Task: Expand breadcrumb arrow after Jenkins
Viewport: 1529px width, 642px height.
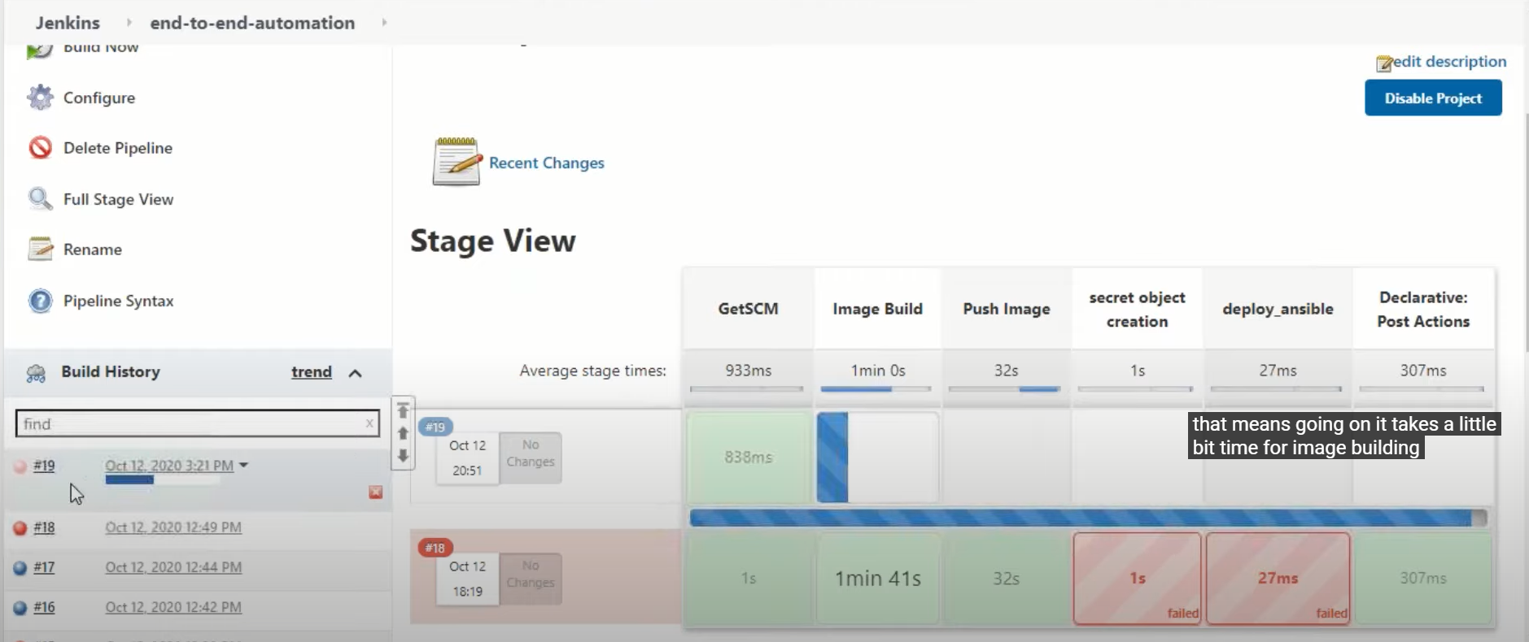Action: coord(129,23)
